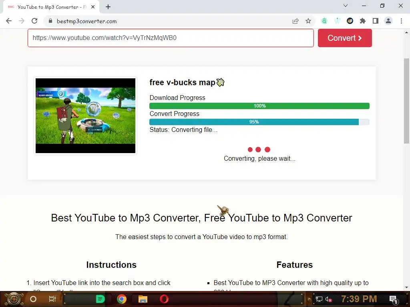Open Task View on the taskbar
The height and width of the screenshot is (307, 410).
pyautogui.click(x=52, y=299)
